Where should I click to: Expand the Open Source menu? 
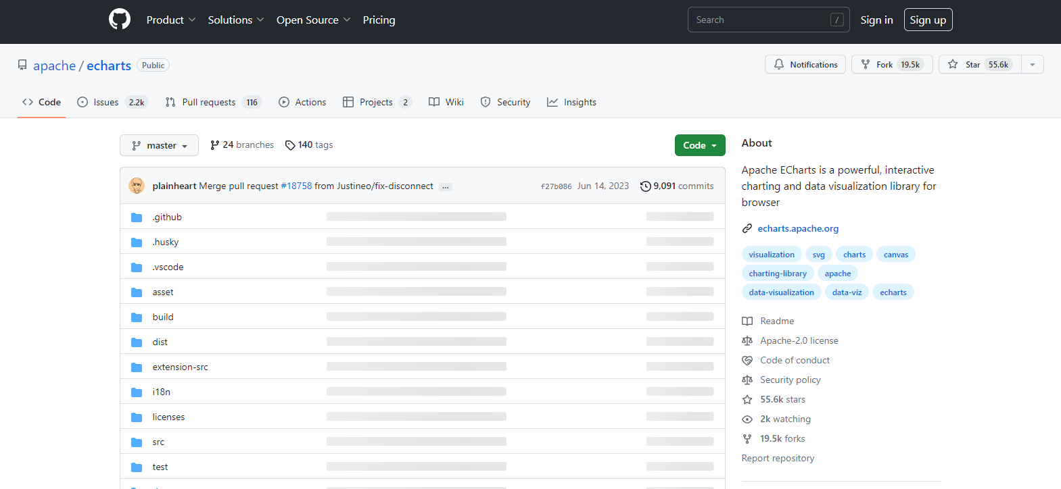pyautogui.click(x=314, y=20)
